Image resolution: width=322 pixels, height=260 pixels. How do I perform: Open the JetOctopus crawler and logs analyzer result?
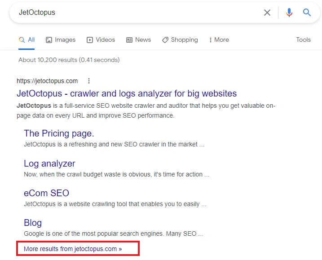coord(127,93)
